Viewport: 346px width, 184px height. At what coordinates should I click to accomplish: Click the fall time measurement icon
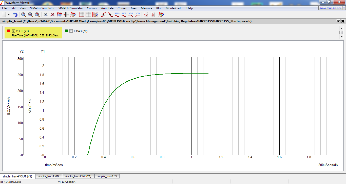tap(110, 15)
